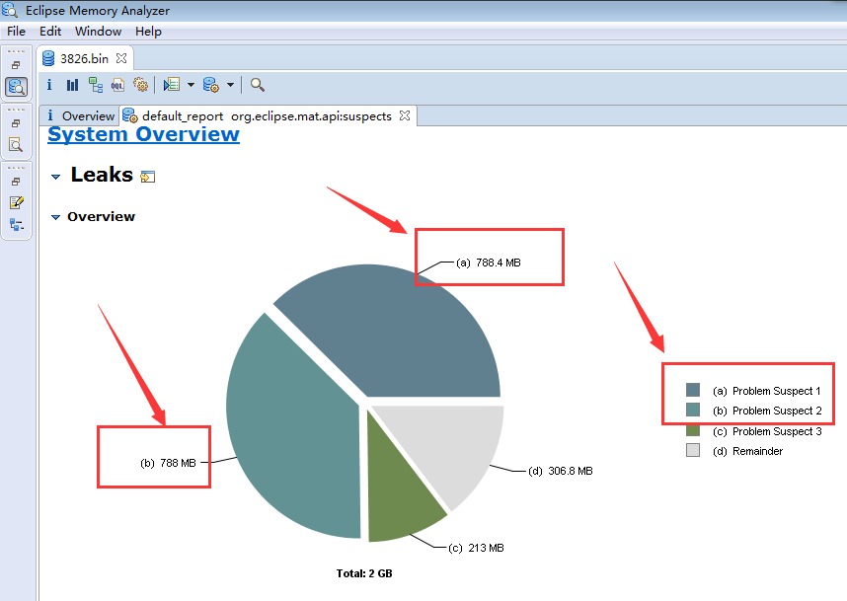The width and height of the screenshot is (847, 601).
Task: Close the default_report suspects tab
Action: [405, 115]
